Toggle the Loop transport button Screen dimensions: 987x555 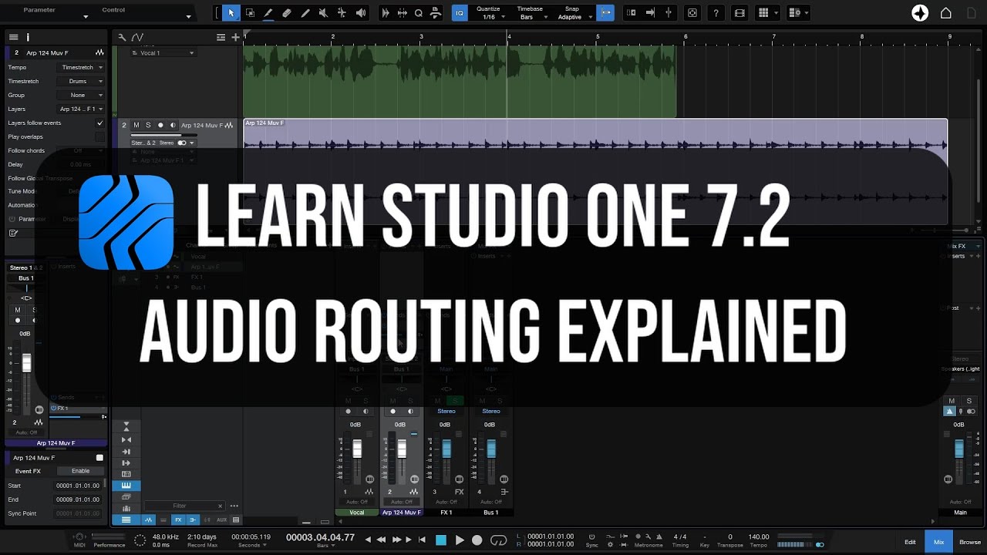coord(498,540)
